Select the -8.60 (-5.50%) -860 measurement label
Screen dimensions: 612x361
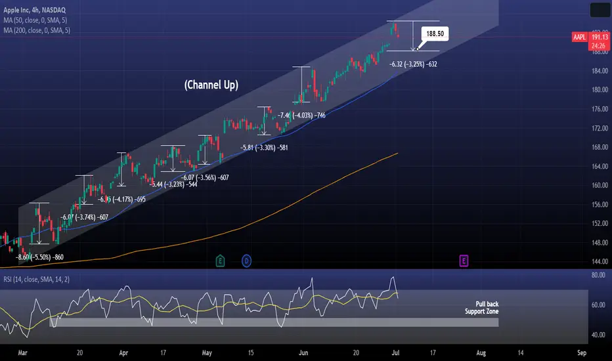(x=39, y=257)
